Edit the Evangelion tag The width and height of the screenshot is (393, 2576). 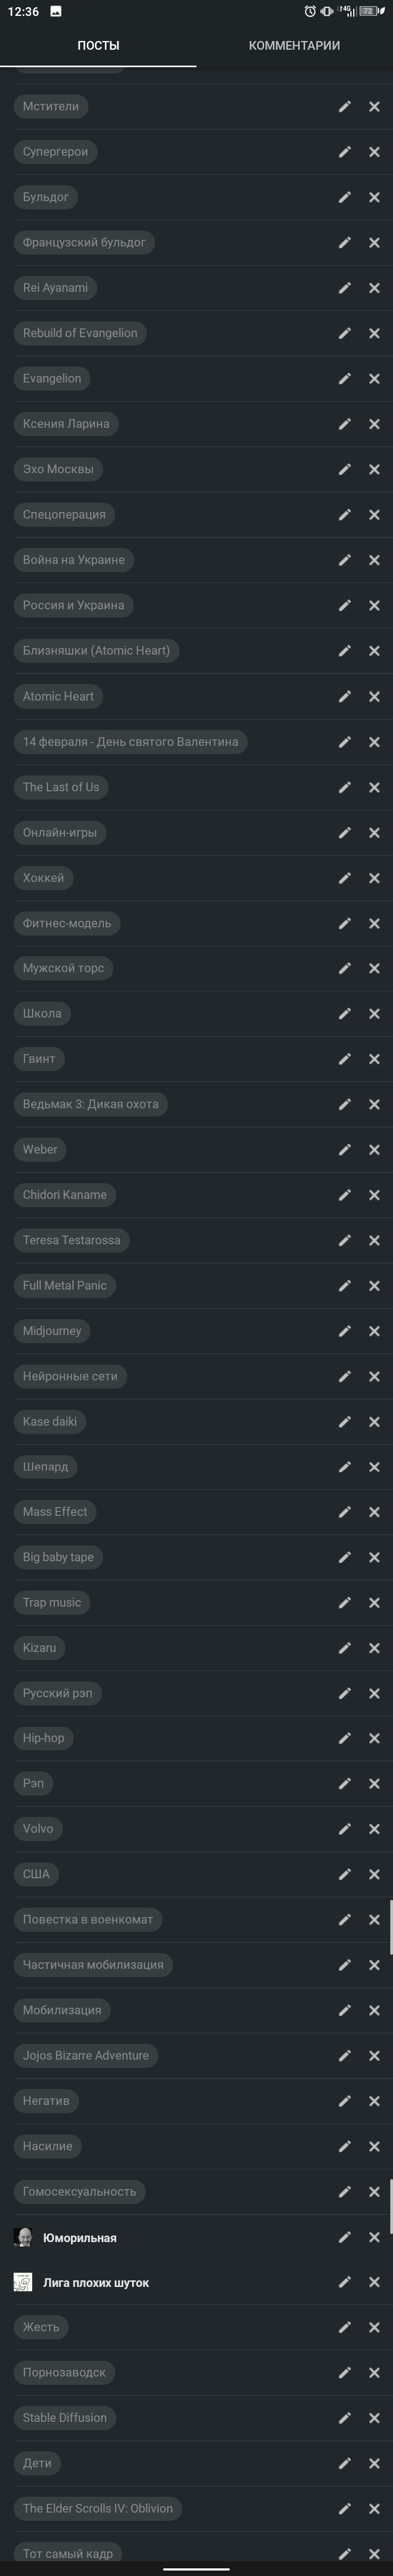[x=344, y=379]
